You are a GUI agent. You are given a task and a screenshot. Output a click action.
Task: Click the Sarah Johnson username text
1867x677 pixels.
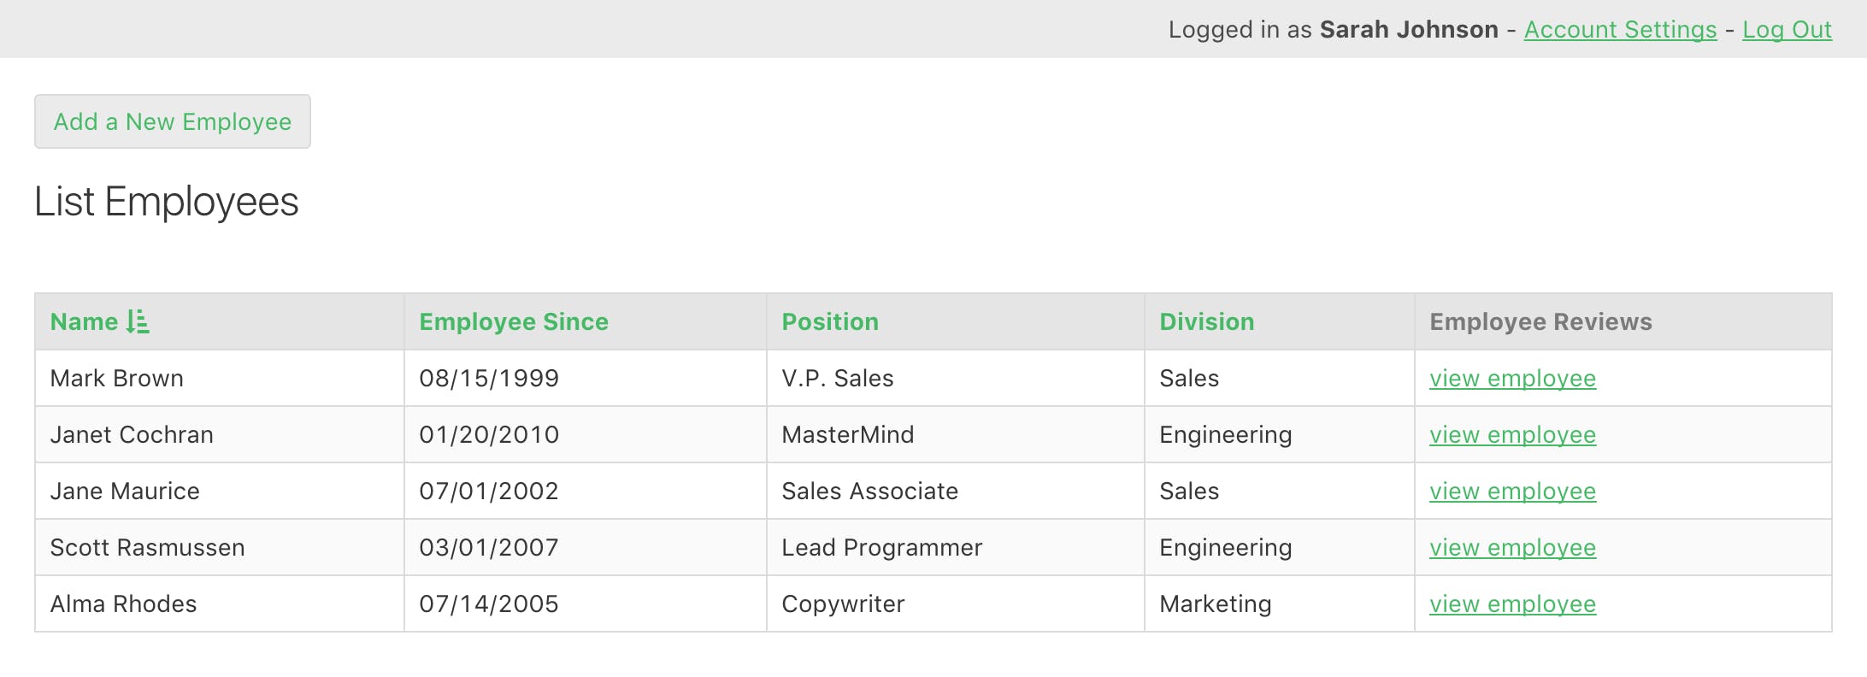click(x=1409, y=30)
